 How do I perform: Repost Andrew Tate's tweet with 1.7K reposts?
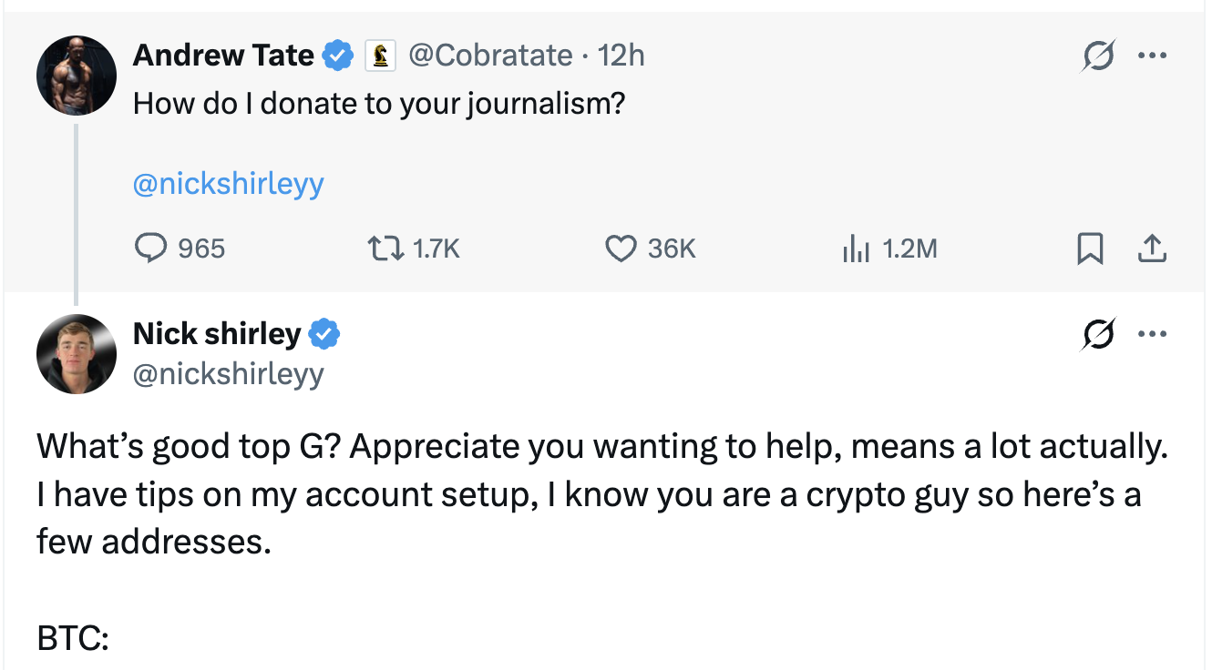pyautogui.click(x=384, y=248)
